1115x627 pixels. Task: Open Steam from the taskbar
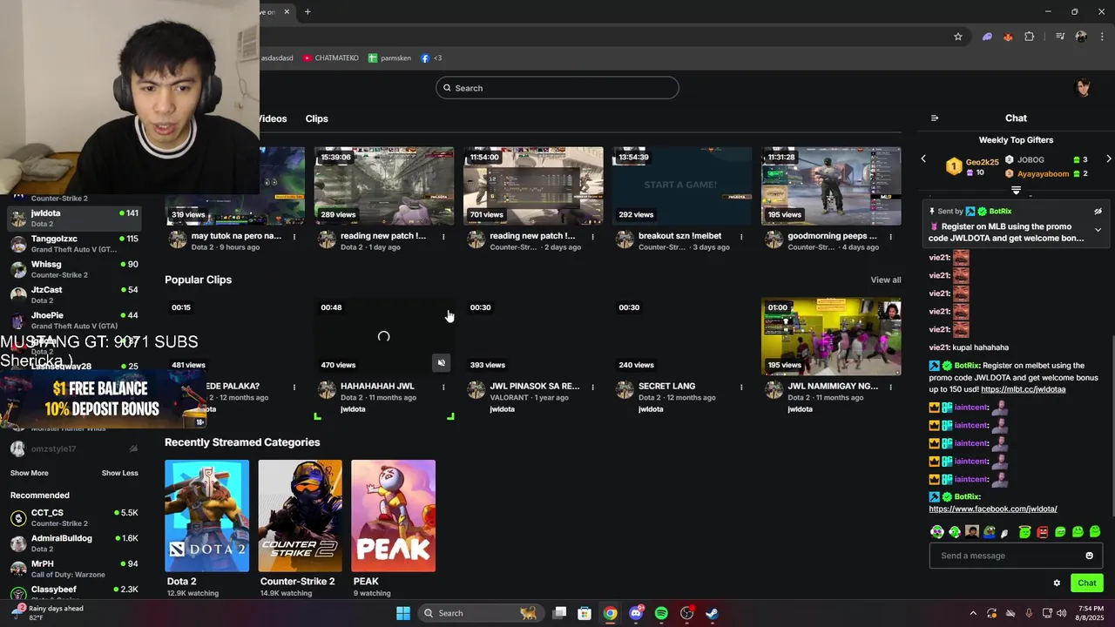(x=712, y=613)
